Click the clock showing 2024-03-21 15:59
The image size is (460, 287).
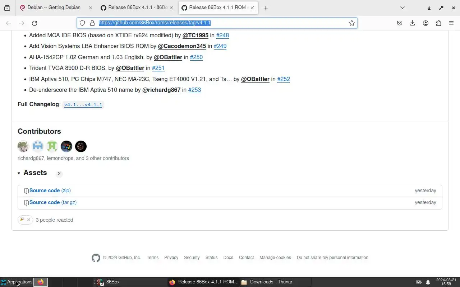tap(446, 282)
